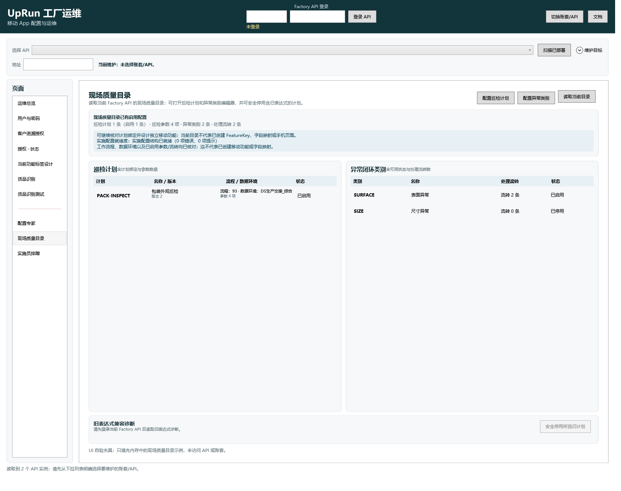Focus the Factory API password field

[x=317, y=17]
